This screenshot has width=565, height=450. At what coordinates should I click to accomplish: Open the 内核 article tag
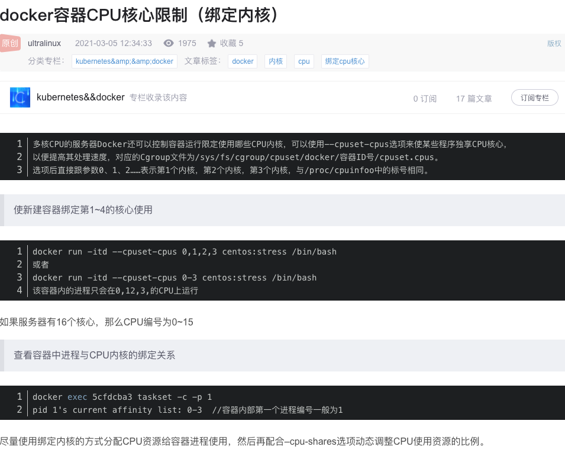coord(276,61)
